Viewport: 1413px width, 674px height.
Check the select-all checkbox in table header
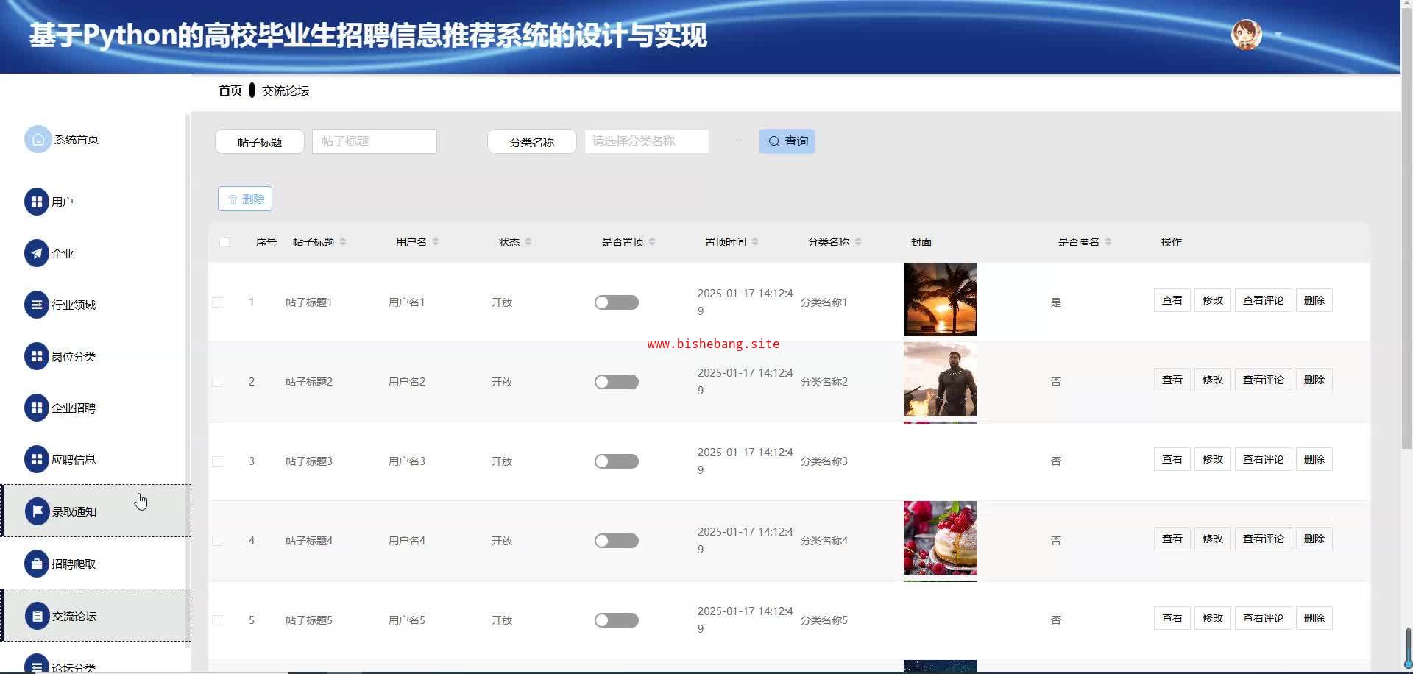(224, 242)
